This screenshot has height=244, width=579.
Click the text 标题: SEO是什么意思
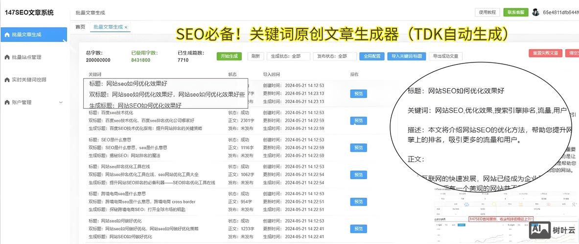pyautogui.click(x=110, y=140)
